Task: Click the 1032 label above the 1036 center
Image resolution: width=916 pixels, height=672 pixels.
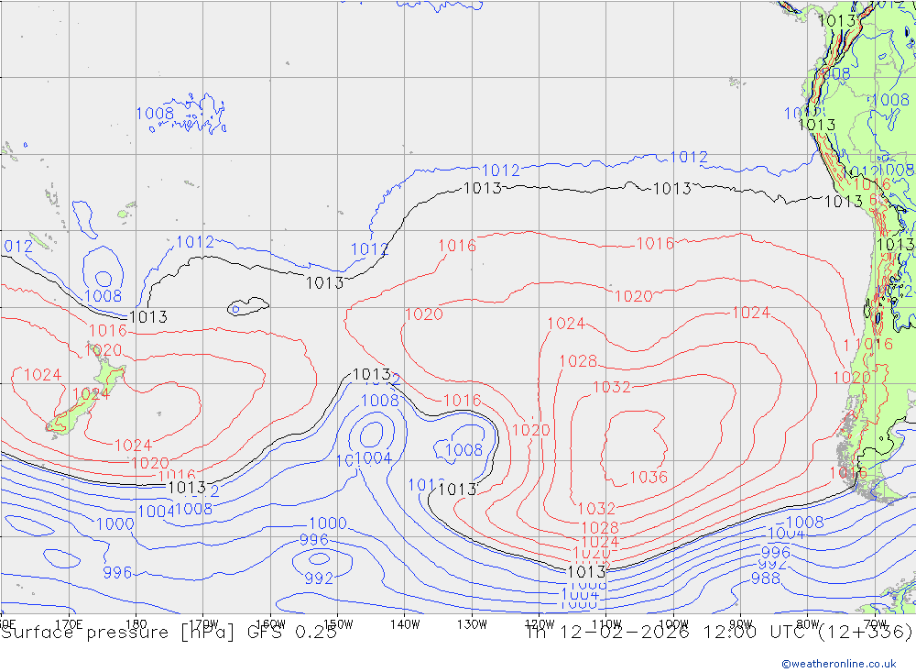Action: tap(611, 387)
